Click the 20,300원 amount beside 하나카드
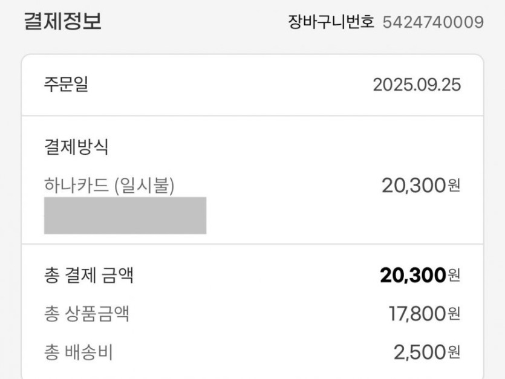This screenshot has width=505, height=379. pyautogui.click(x=420, y=186)
